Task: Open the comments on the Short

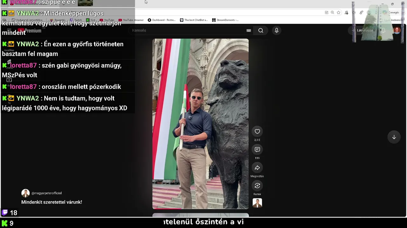Action: (257, 149)
